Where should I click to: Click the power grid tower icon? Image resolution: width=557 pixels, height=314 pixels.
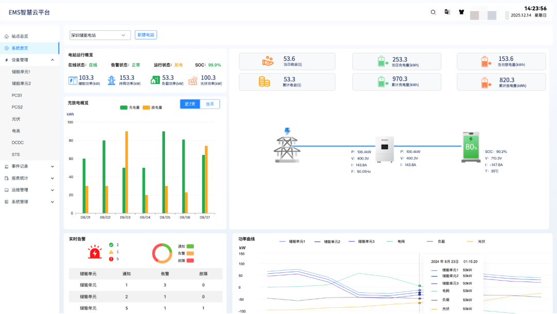click(287, 146)
